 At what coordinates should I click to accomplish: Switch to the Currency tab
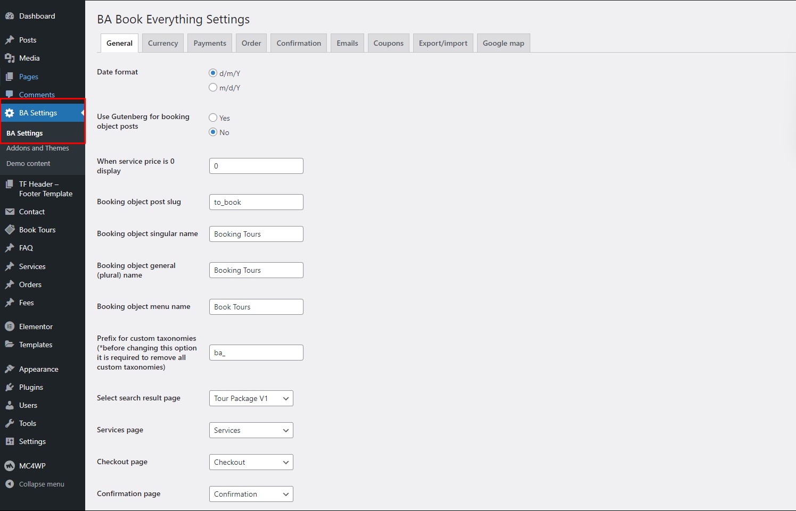tap(163, 43)
